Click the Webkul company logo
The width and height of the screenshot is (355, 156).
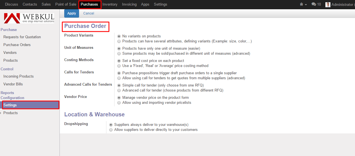tap(29, 18)
